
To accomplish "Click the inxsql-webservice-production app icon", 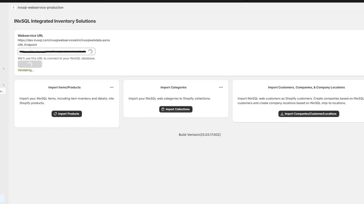I will pyautogui.click(x=14, y=7).
